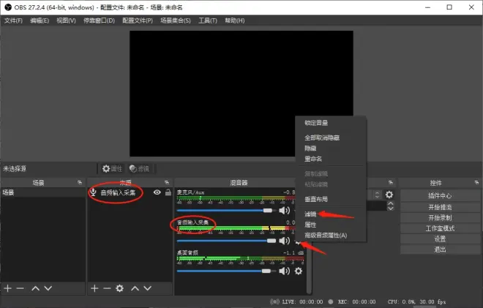Open the 场景集合(S) menu
Screen dimensions: 483x308
coord(176,20)
